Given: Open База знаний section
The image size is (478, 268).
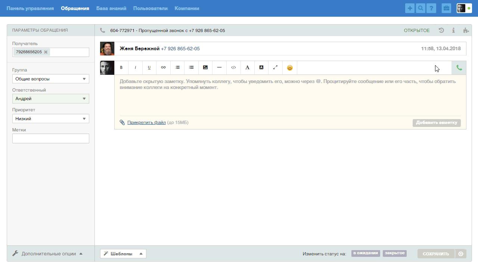Looking at the screenshot, I should 111,8.
